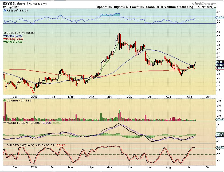Click the 62.58 RSI value tag
Viewport: 224px width, 172px height.
coord(219,18)
